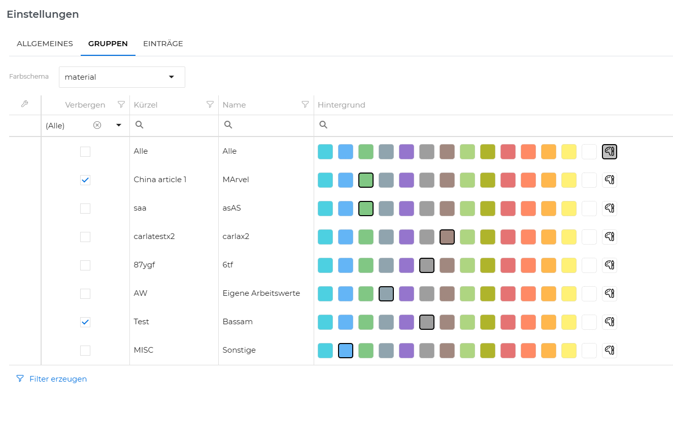The image size is (673, 445).
Task: Check Verbergen for saa row
Action: pyautogui.click(x=85, y=209)
